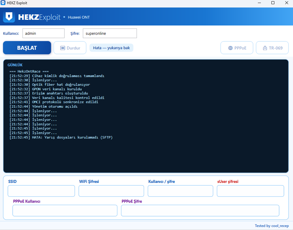Click the stop square icon on Durdur

coord(63,48)
